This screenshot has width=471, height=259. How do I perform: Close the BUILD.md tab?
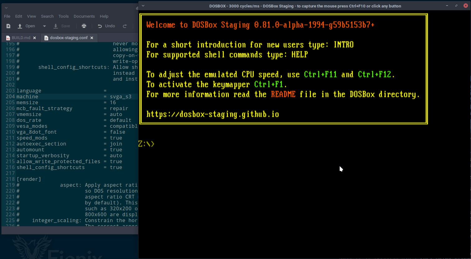coord(35,38)
